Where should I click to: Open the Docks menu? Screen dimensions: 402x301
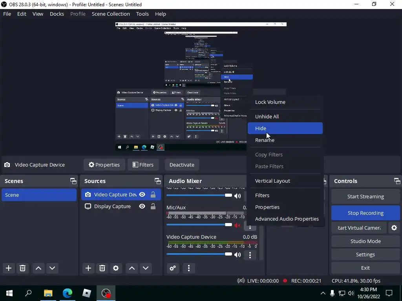coord(57,14)
